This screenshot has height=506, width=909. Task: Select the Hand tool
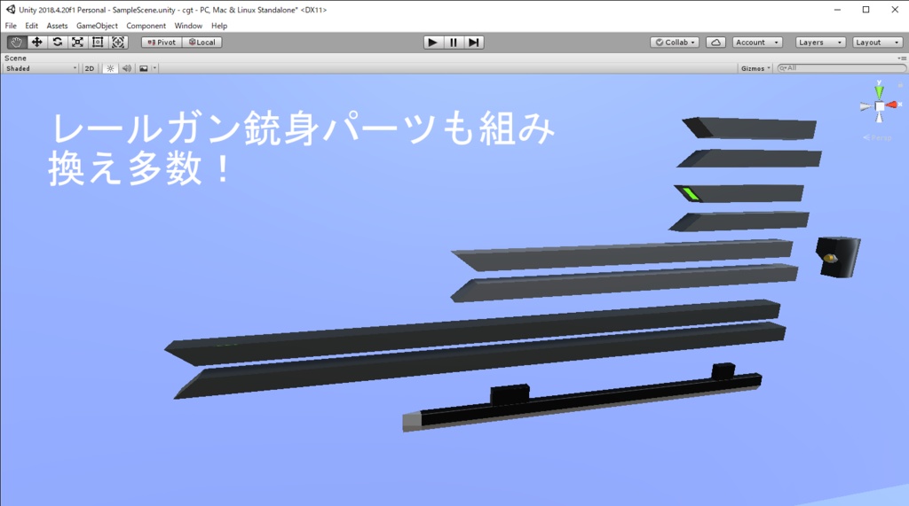click(16, 43)
